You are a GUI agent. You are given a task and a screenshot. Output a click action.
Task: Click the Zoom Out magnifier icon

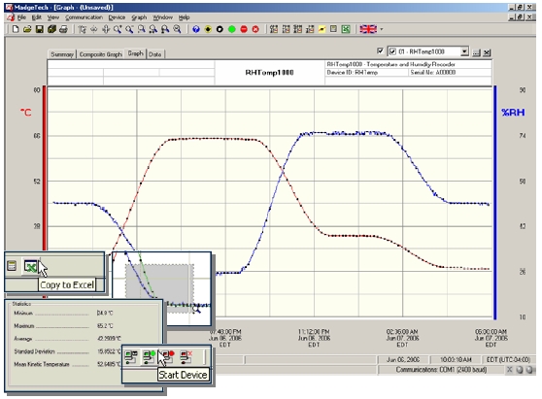coord(129,29)
